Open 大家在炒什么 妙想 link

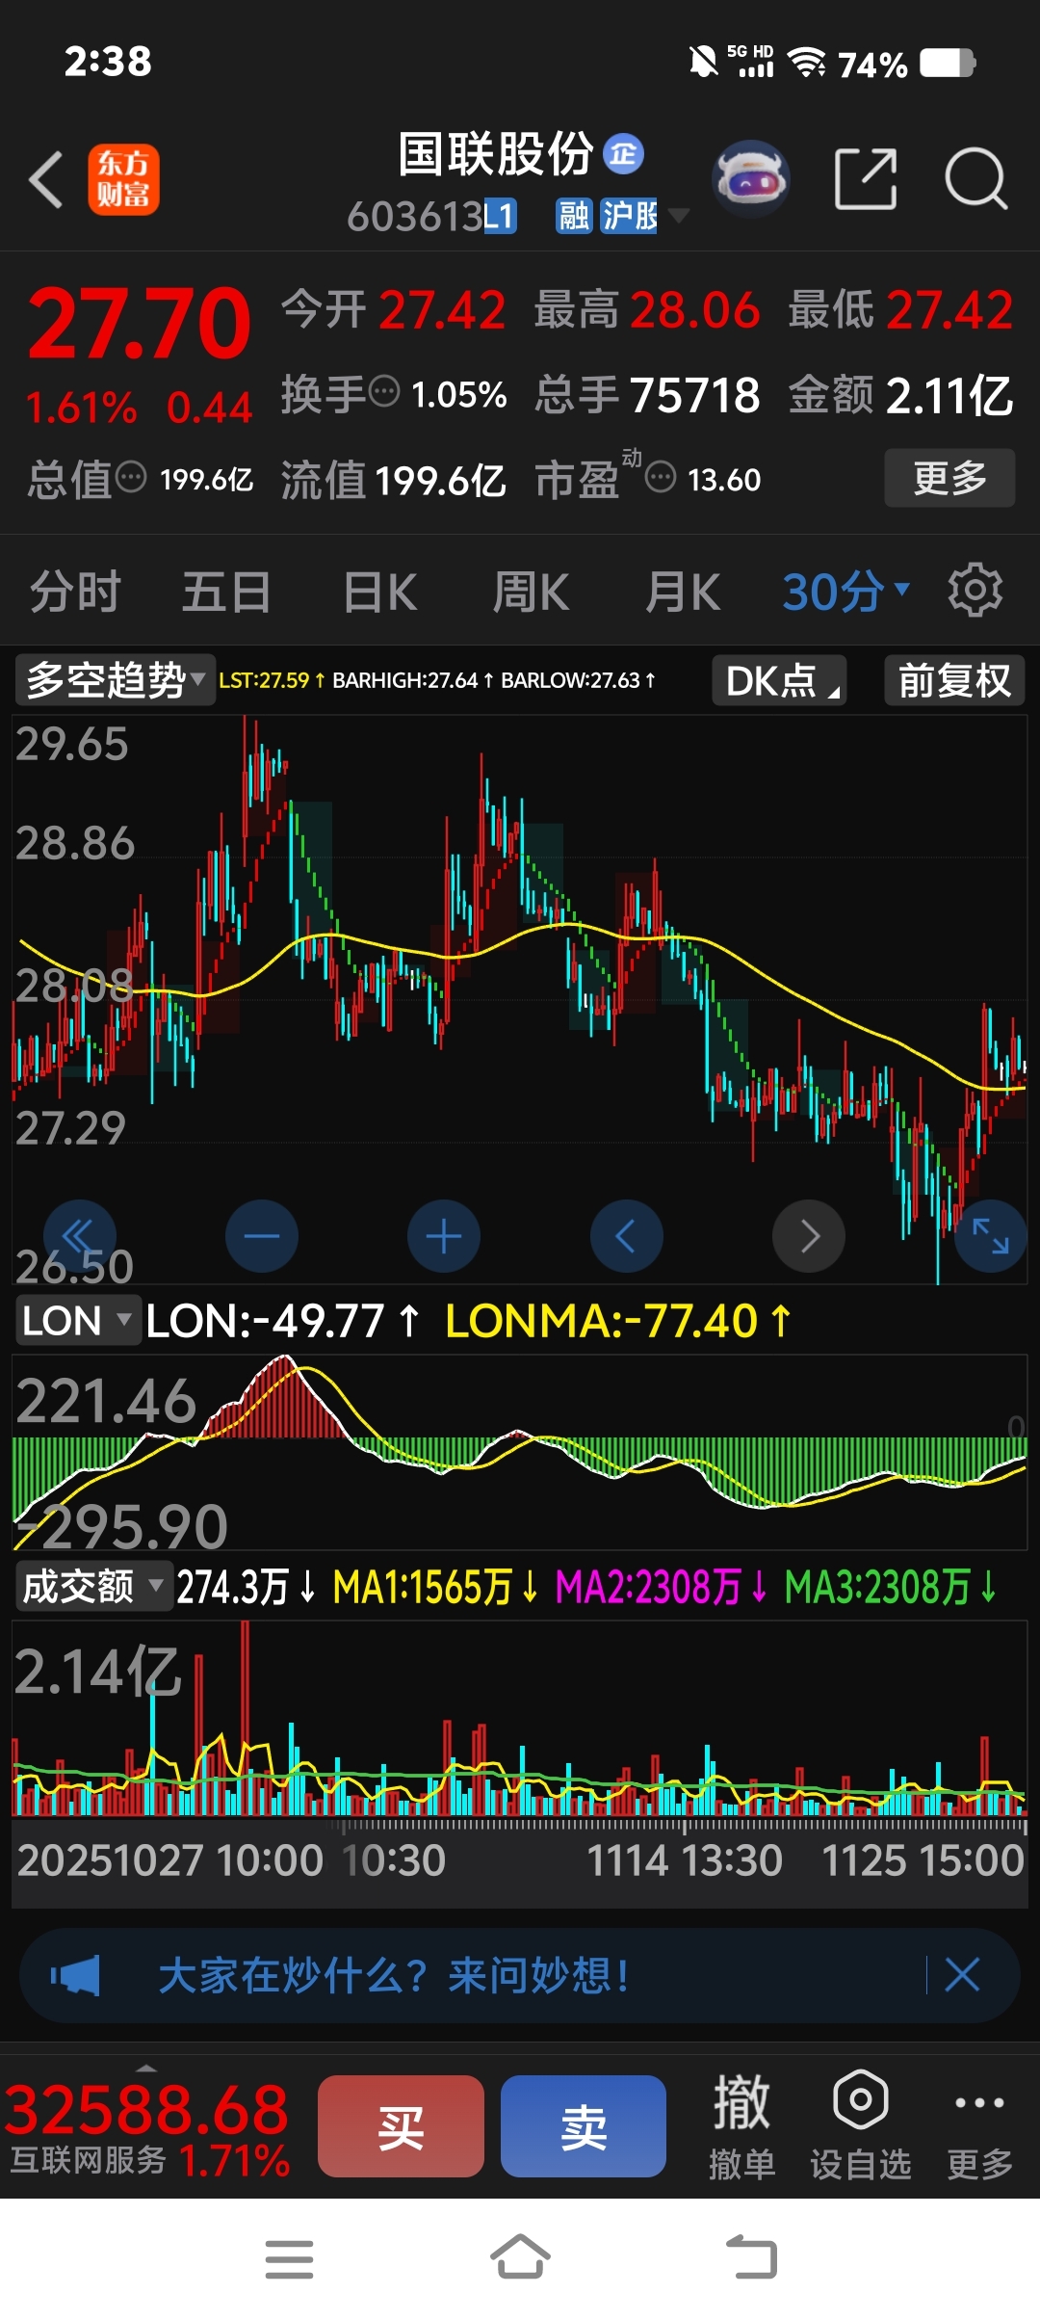click(x=394, y=1975)
